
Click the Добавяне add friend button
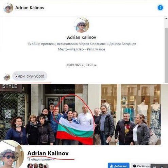point(118,166)
